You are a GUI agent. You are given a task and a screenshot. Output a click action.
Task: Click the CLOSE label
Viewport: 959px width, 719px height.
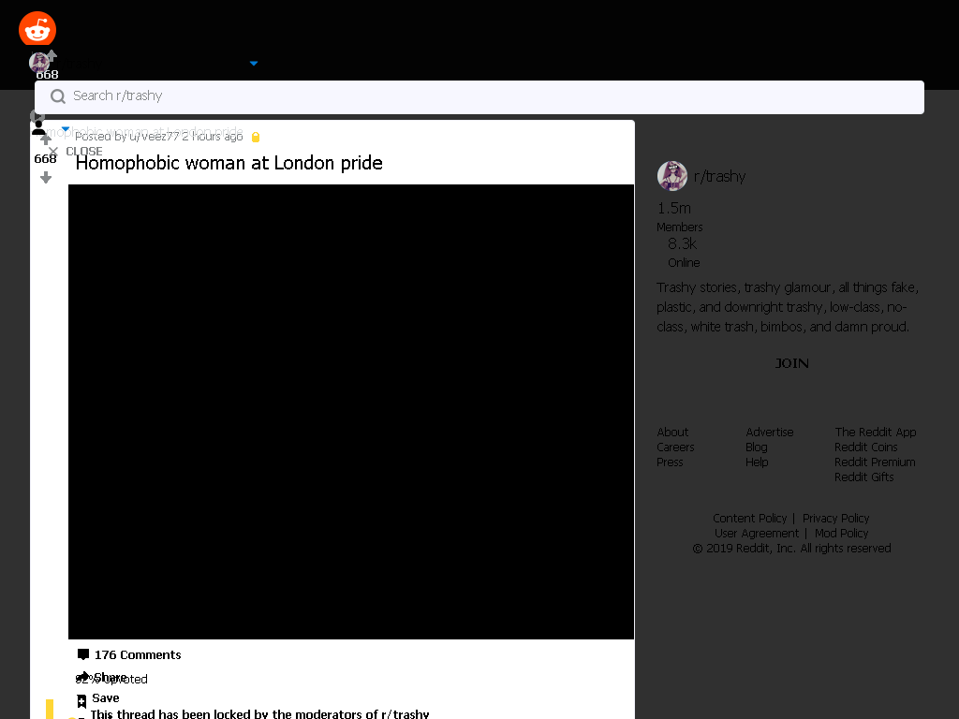pos(84,151)
